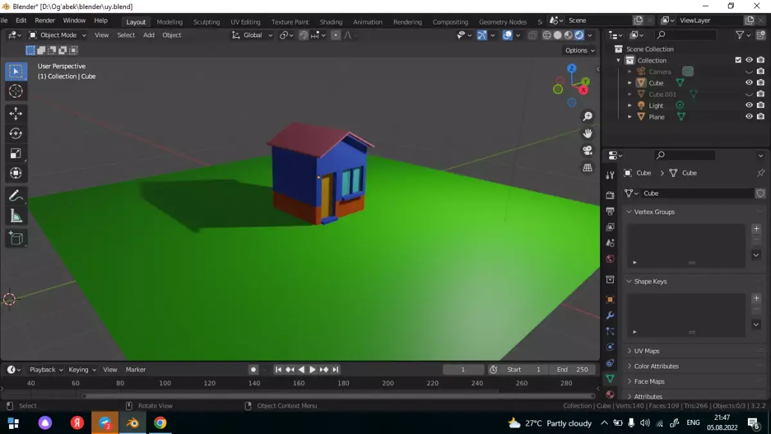
Task: Click the viewport zoom magnifier icon
Action: 587,116
